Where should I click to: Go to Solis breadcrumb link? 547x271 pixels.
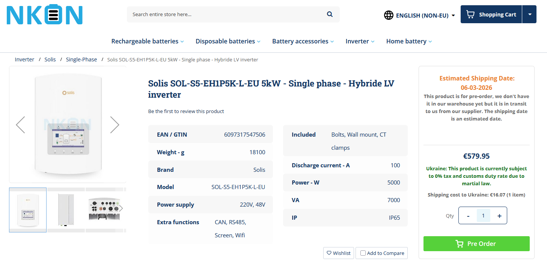[x=50, y=60]
